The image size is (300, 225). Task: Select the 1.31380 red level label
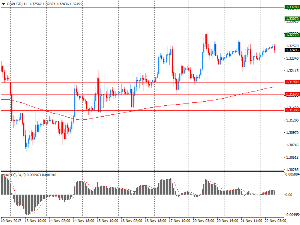click(292, 110)
